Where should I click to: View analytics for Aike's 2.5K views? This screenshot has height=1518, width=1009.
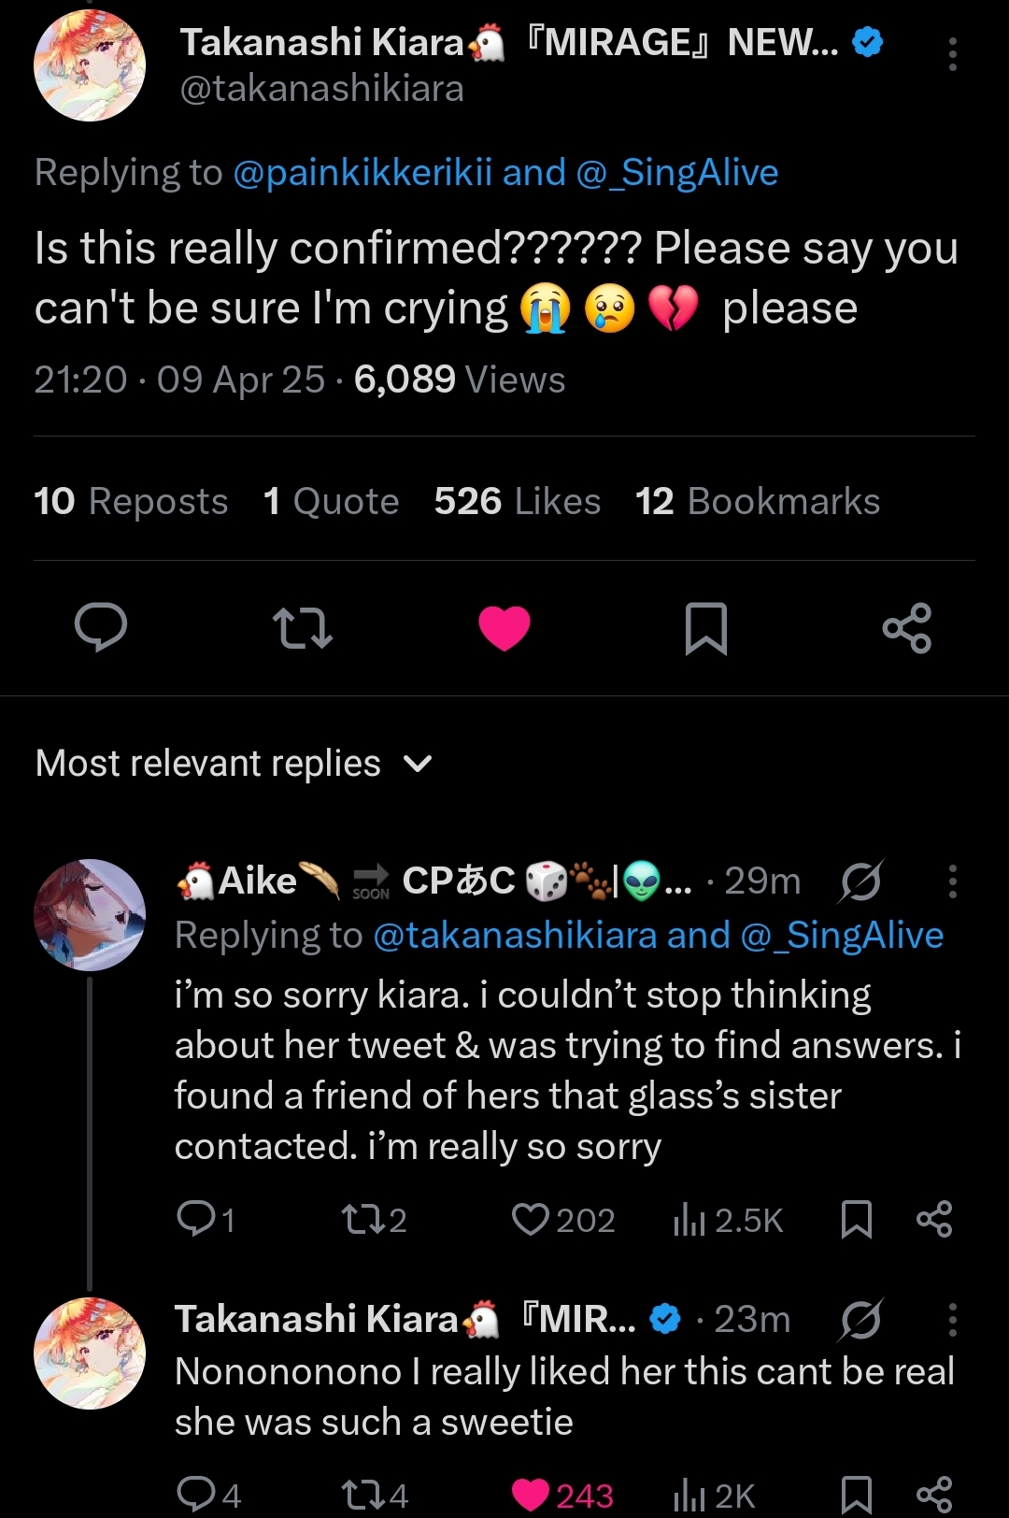689,1219
